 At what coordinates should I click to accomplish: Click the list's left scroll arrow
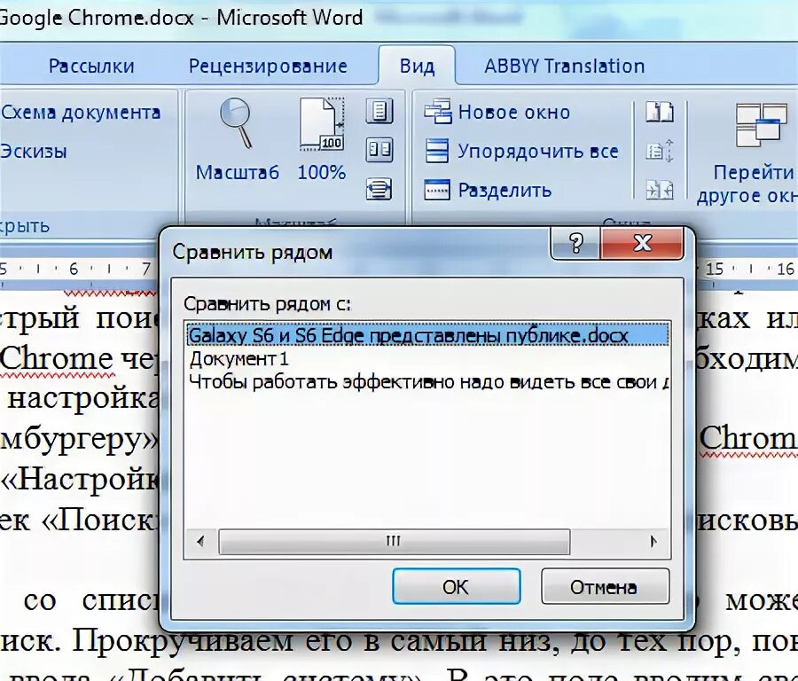point(200,541)
